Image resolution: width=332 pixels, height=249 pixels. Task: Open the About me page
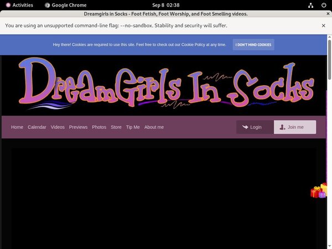[154, 127]
